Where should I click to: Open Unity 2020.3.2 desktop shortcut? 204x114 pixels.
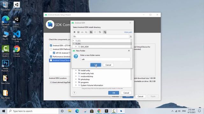click(x=17, y=22)
